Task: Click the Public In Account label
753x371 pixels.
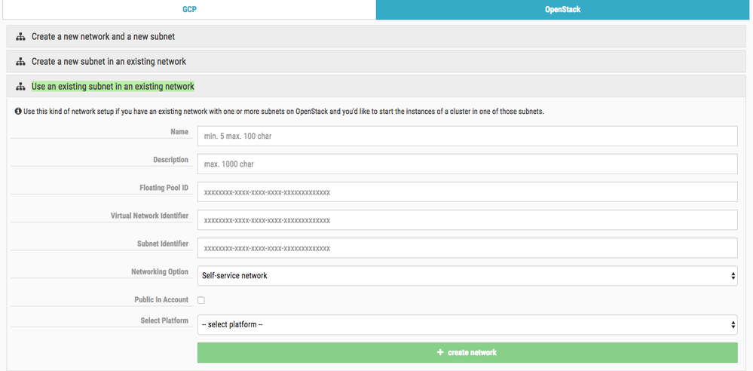Action: pyautogui.click(x=161, y=299)
